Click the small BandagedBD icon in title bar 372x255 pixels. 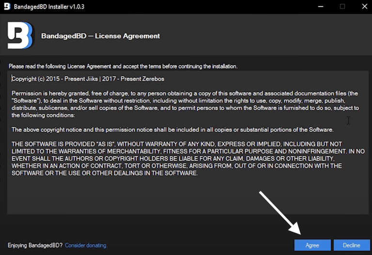click(6, 6)
